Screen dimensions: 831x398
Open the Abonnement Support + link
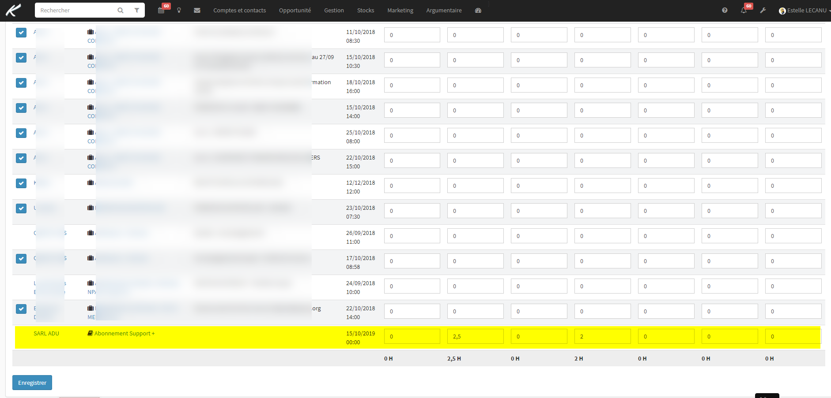[125, 334]
